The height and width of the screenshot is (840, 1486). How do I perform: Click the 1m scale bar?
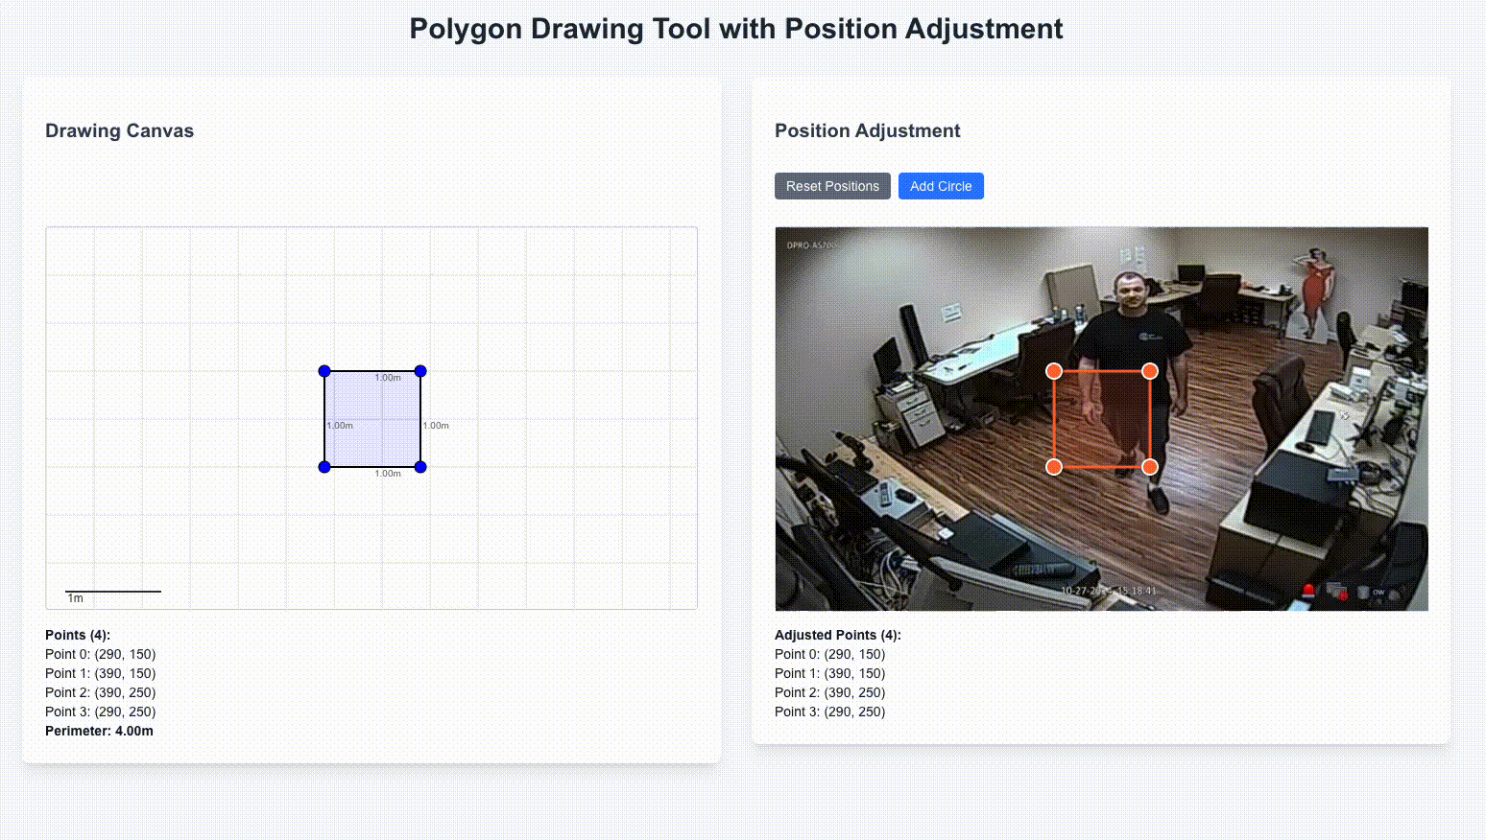pyautogui.click(x=112, y=593)
